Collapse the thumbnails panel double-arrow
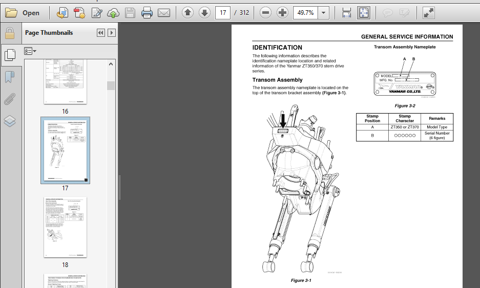480x288 pixels. tap(101, 33)
